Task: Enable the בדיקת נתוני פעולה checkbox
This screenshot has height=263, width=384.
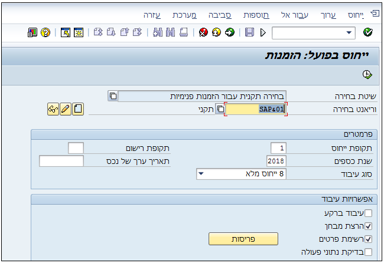Action: [368, 252]
